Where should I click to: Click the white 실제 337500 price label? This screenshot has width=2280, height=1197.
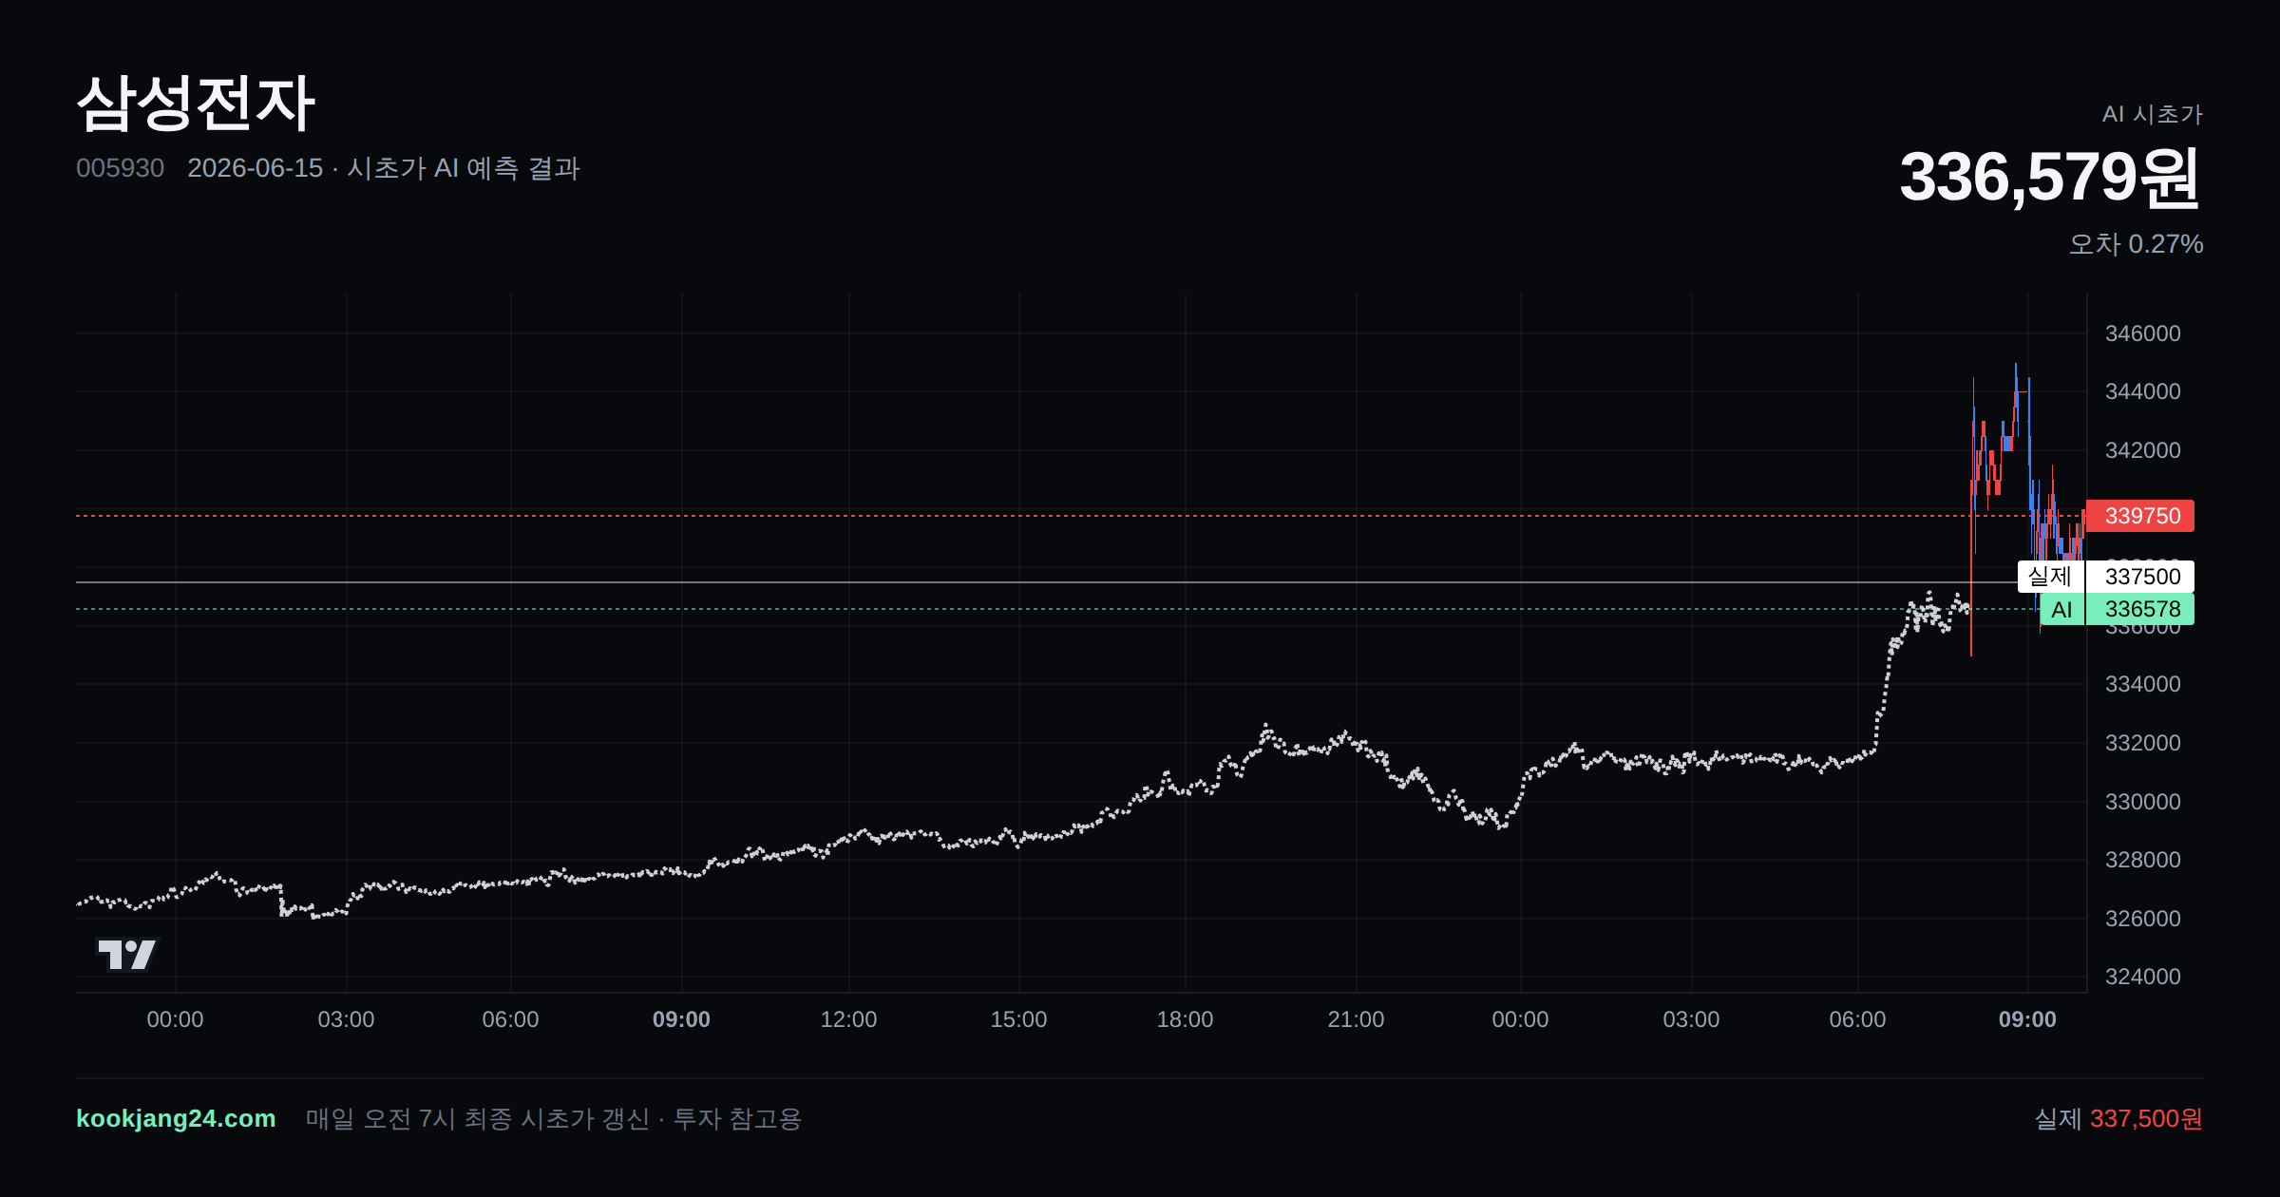coord(2105,577)
